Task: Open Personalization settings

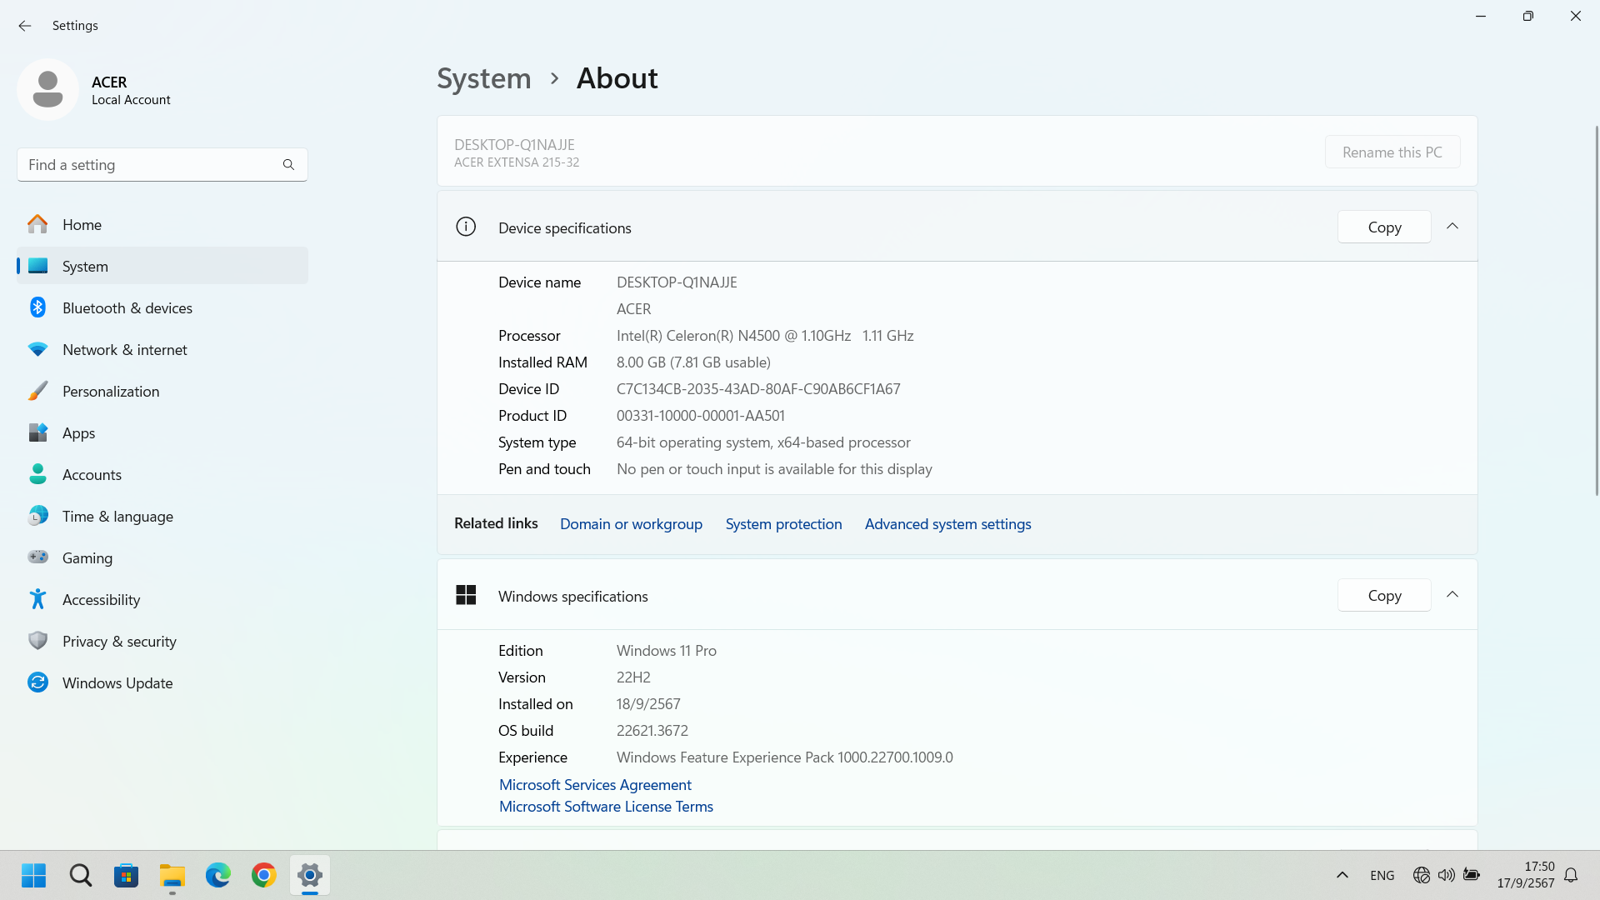Action: pos(162,391)
